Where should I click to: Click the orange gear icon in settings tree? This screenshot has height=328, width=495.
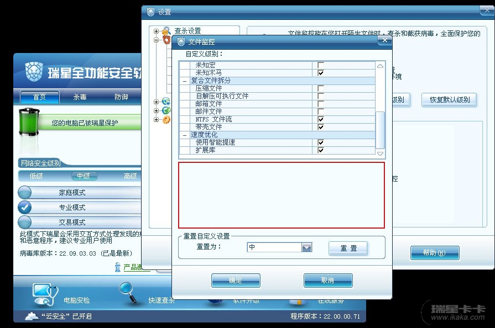click(x=166, y=119)
